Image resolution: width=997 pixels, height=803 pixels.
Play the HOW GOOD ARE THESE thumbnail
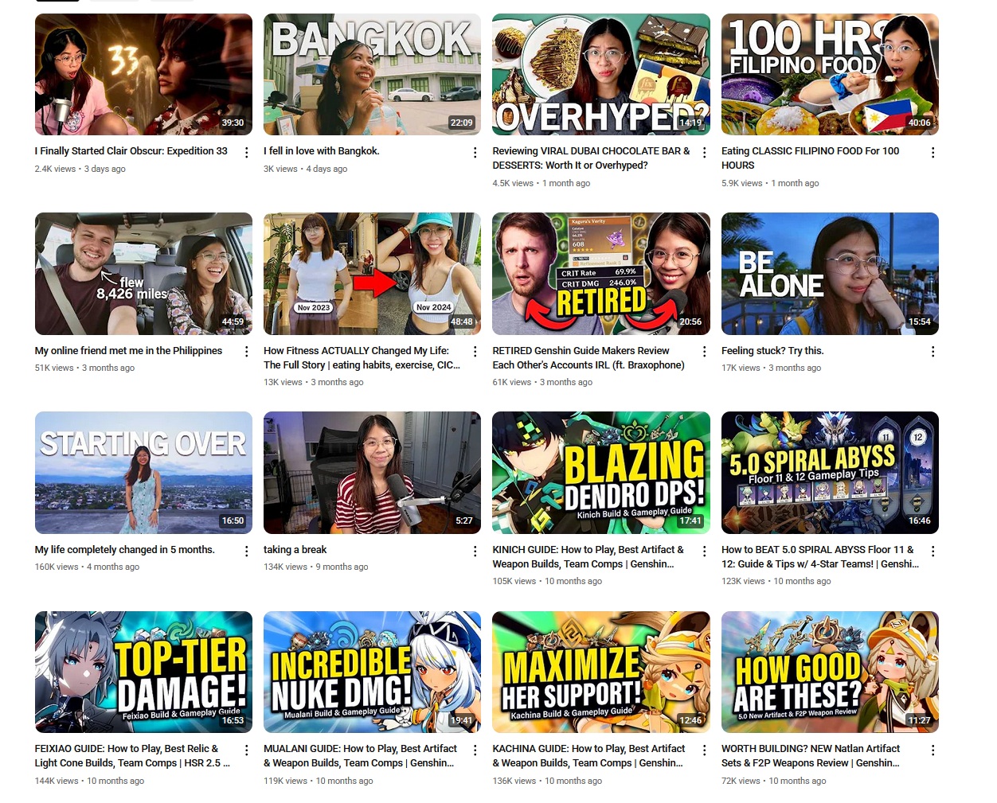[830, 672]
